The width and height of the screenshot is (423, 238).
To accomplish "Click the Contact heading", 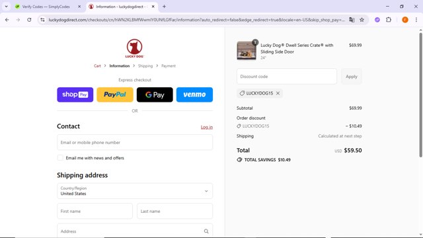I will point(68,126).
